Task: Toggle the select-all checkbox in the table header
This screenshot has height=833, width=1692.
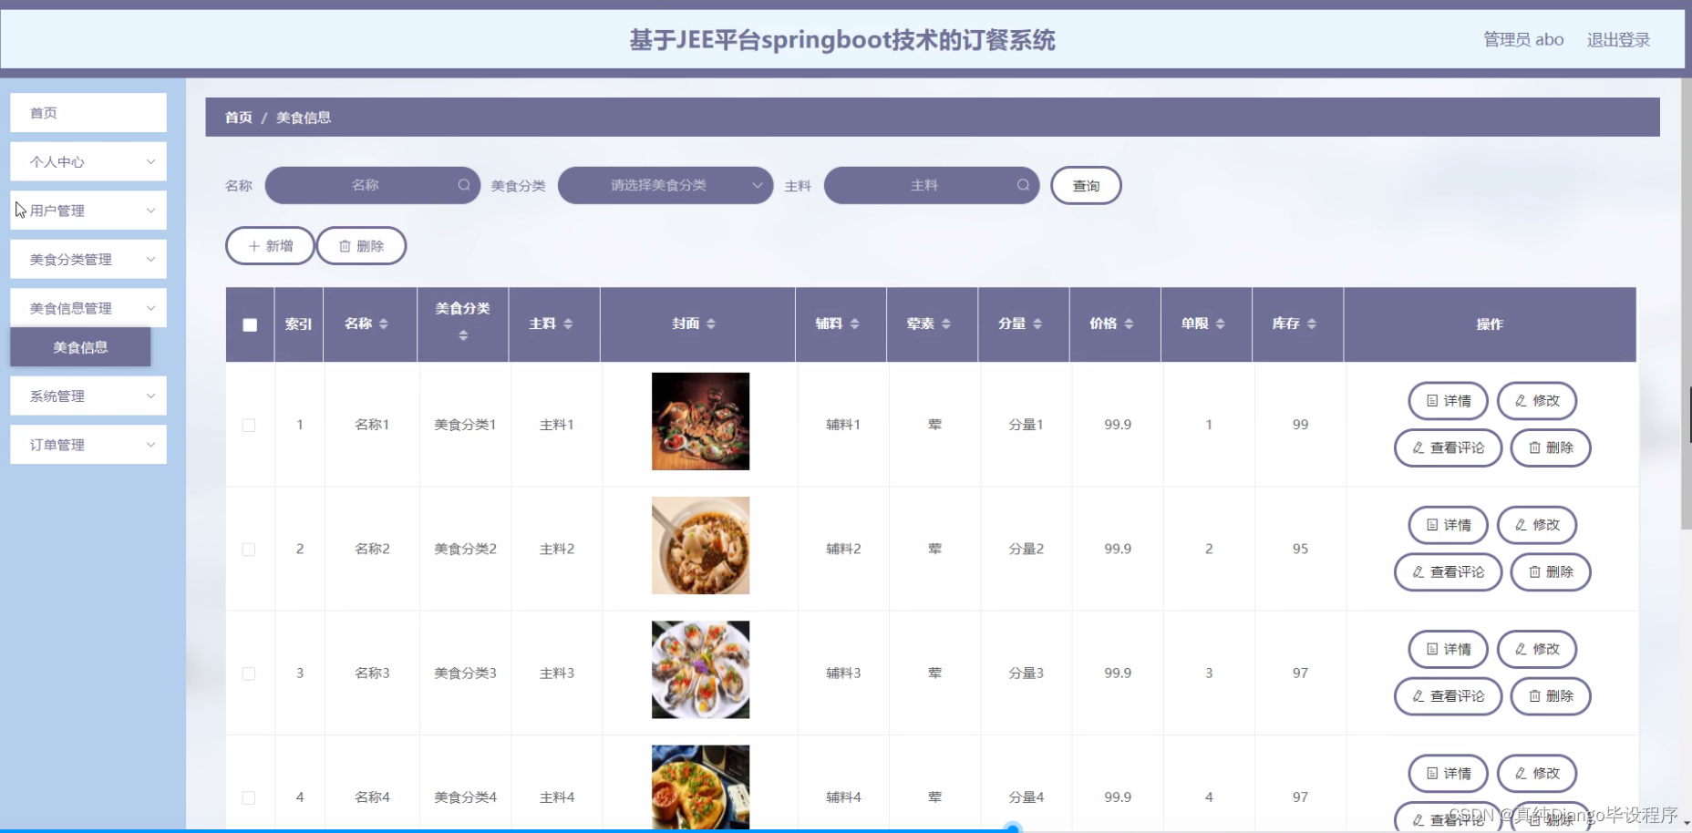Action: pos(250,324)
